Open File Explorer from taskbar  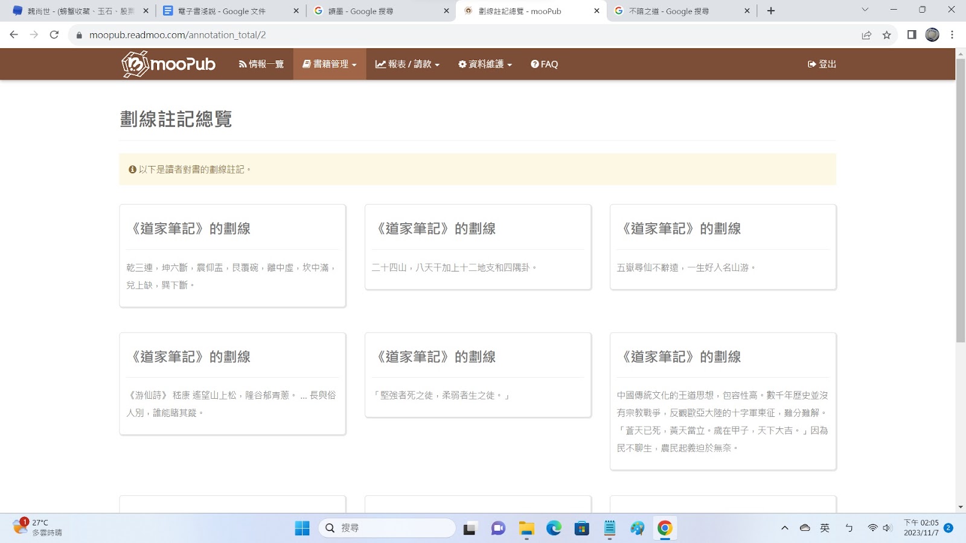[x=526, y=528]
